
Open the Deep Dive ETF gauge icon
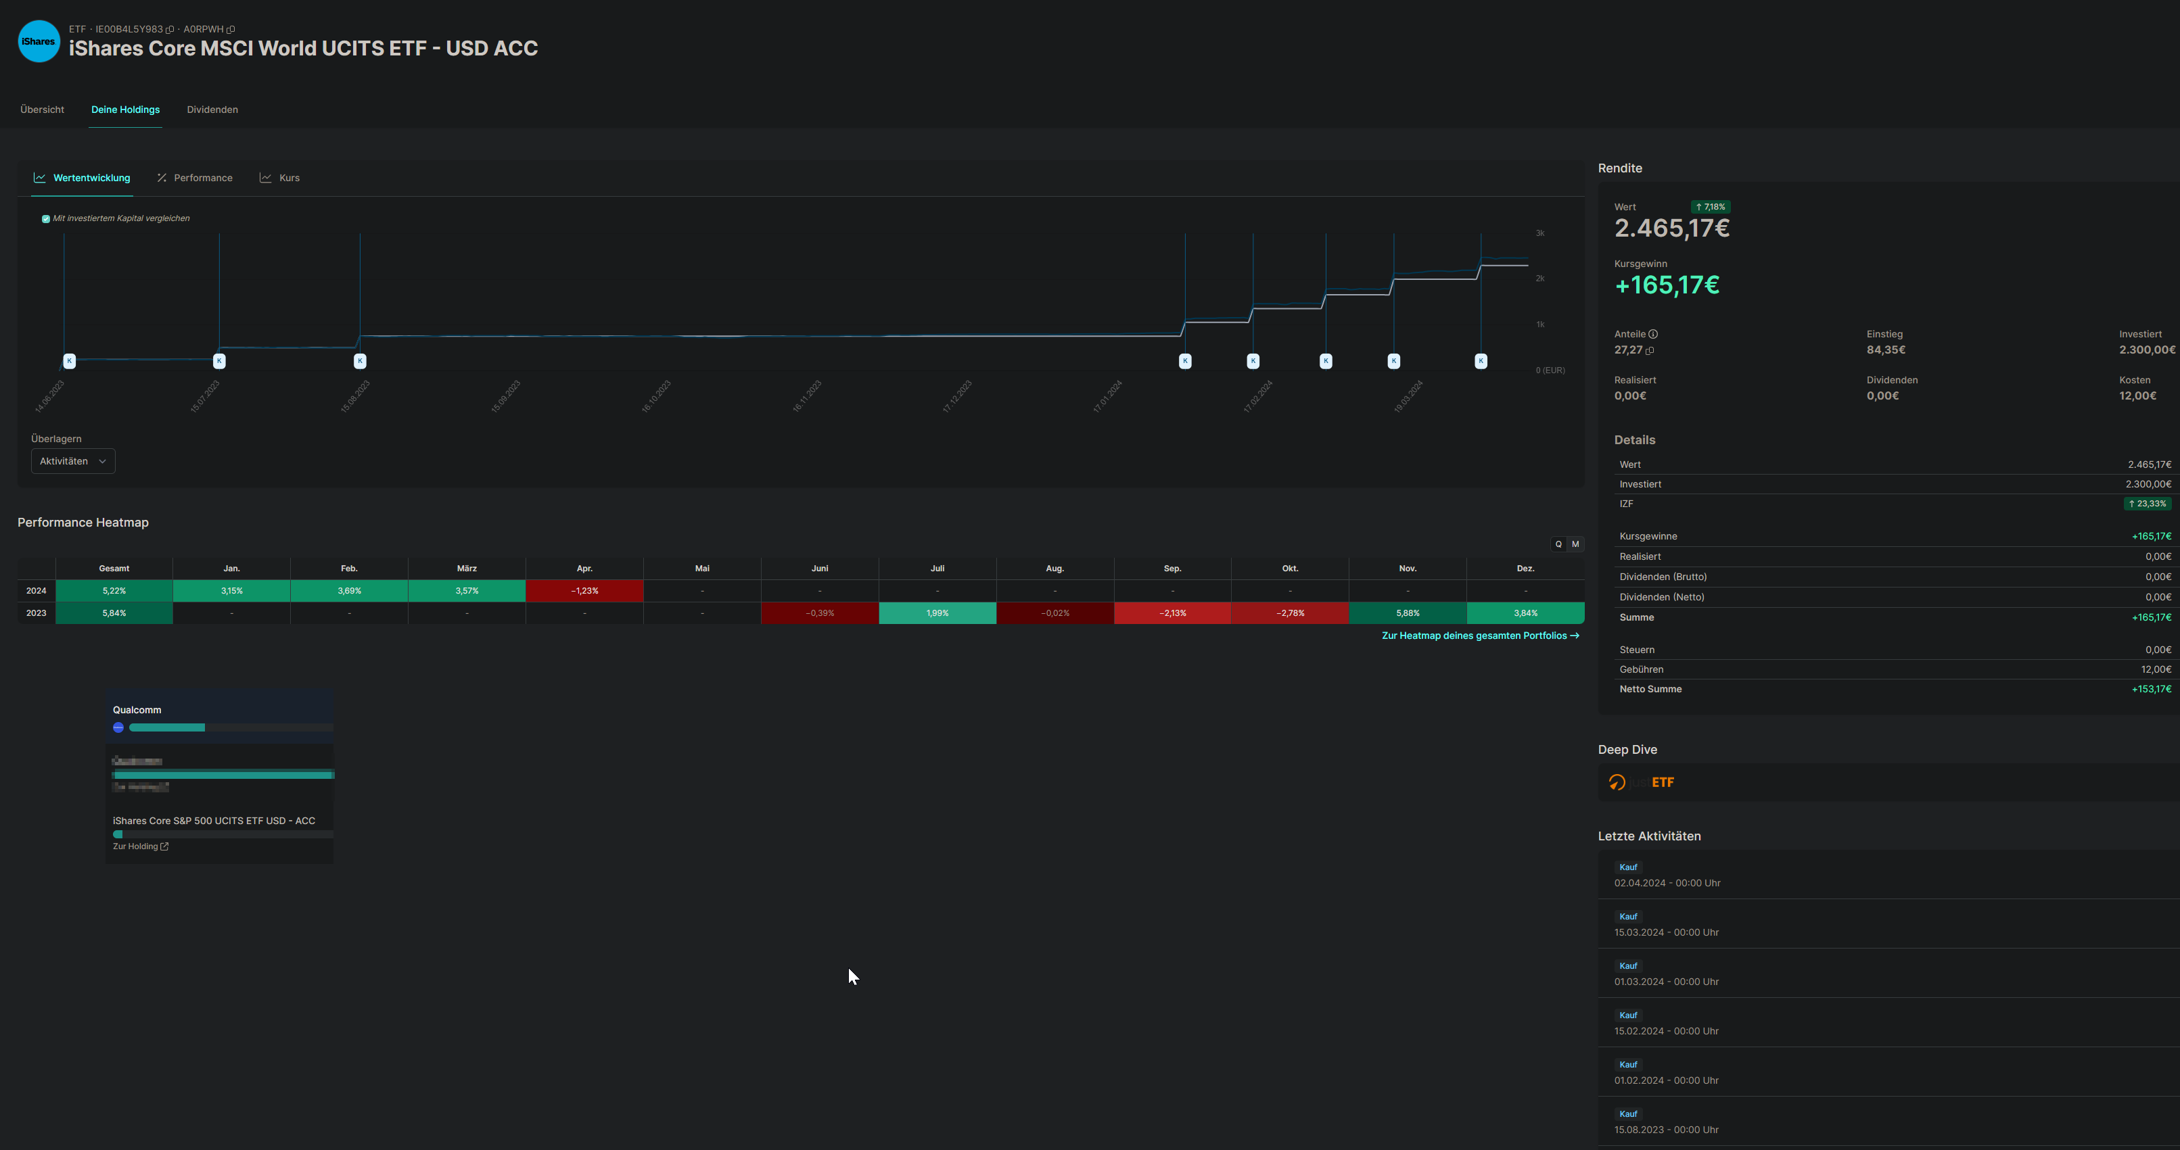[x=1617, y=782]
